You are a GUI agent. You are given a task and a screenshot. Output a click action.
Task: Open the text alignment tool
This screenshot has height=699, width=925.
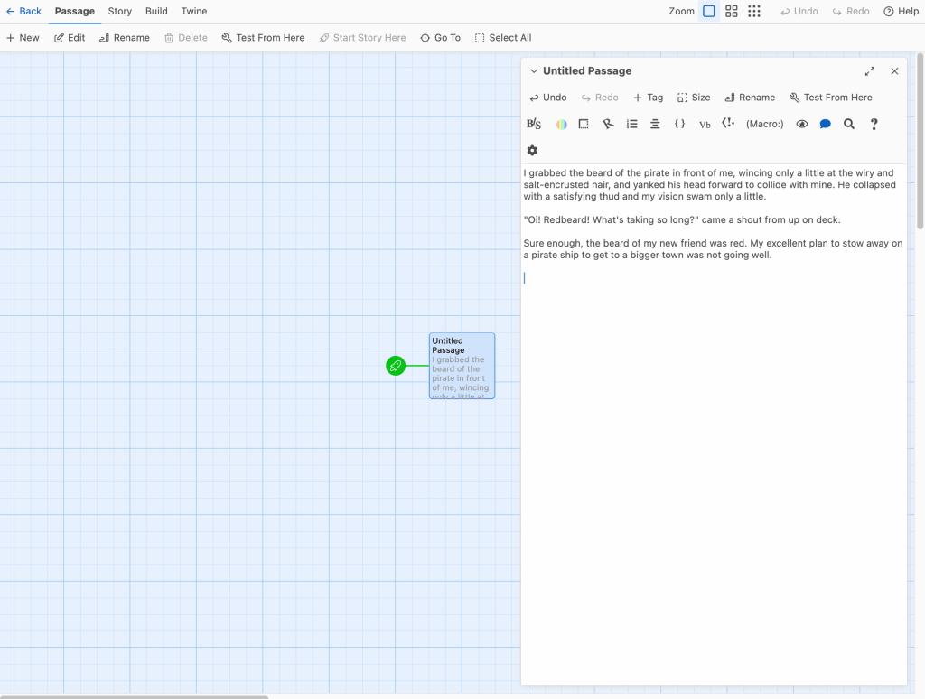(655, 124)
